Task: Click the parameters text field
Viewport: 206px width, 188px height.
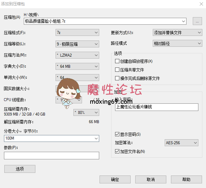Action: (52, 155)
